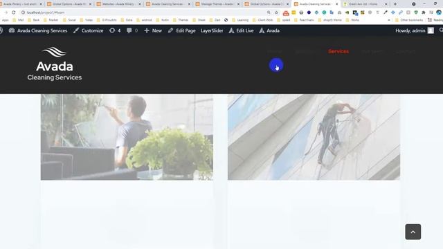The height and width of the screenshot is (249, 443).
Task: Open the Client Work bookmarks folder
Action: 263,20
